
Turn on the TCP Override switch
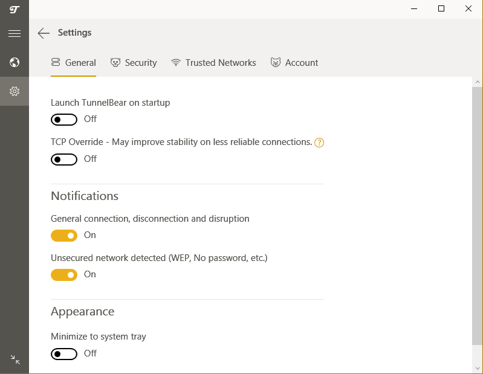[x=64, y=160]
